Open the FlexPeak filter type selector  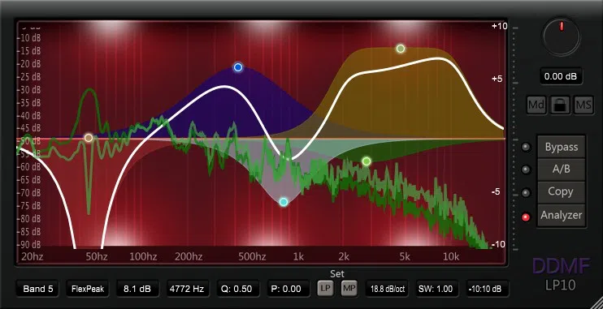point(87,289)
